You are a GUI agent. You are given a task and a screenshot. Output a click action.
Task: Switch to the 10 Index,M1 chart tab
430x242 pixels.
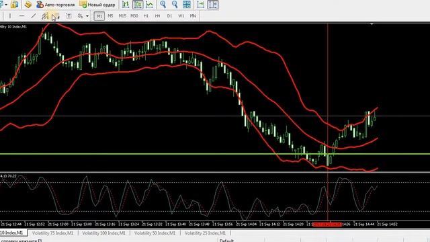tap(13, 233)
